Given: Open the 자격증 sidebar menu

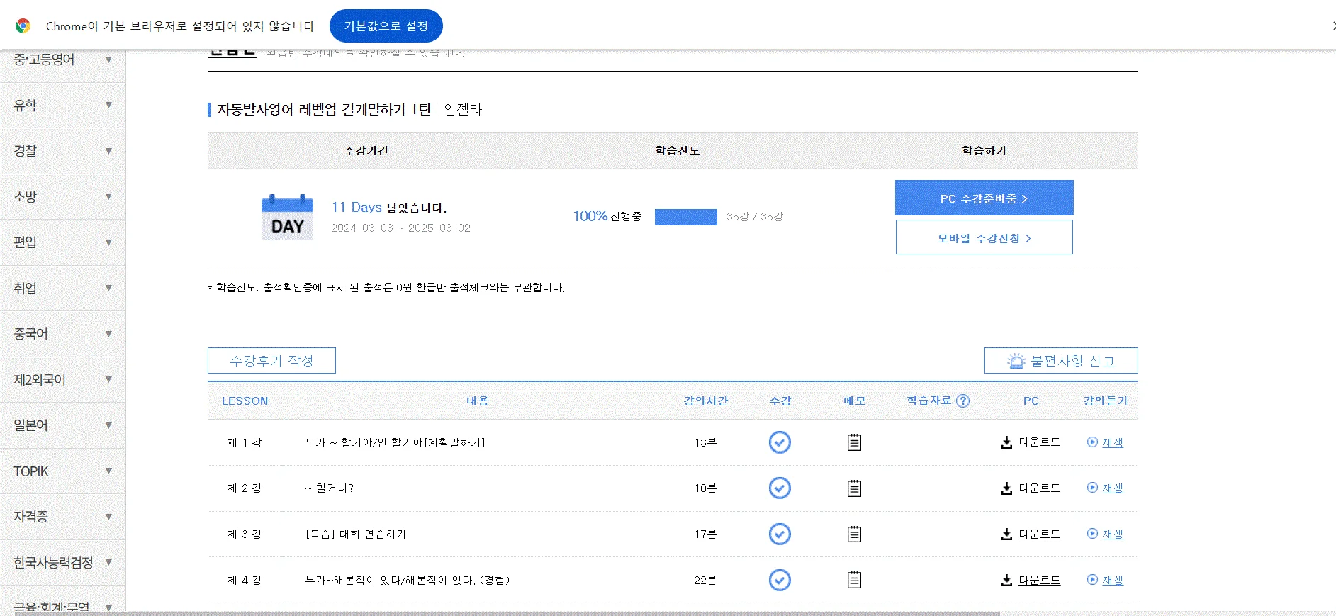Looking at the screenshot, I should 63,517.
